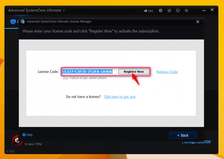This screenshot has height=159, width=224.
Task: Open the Help link in dialog
Action: coord(29,135)
